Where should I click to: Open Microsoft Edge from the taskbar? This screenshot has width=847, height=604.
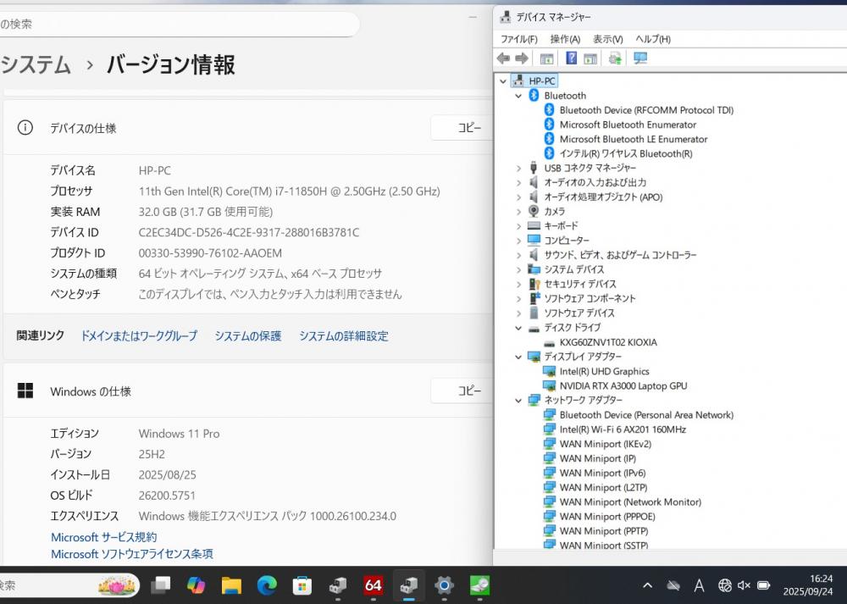(x=267, y=585)
